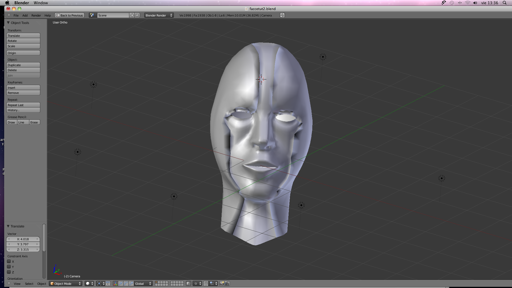The width and height of the screenshot is (512, 288).
Task: Toggle the 3D manipulator widget icon
Action: point(115,284)
